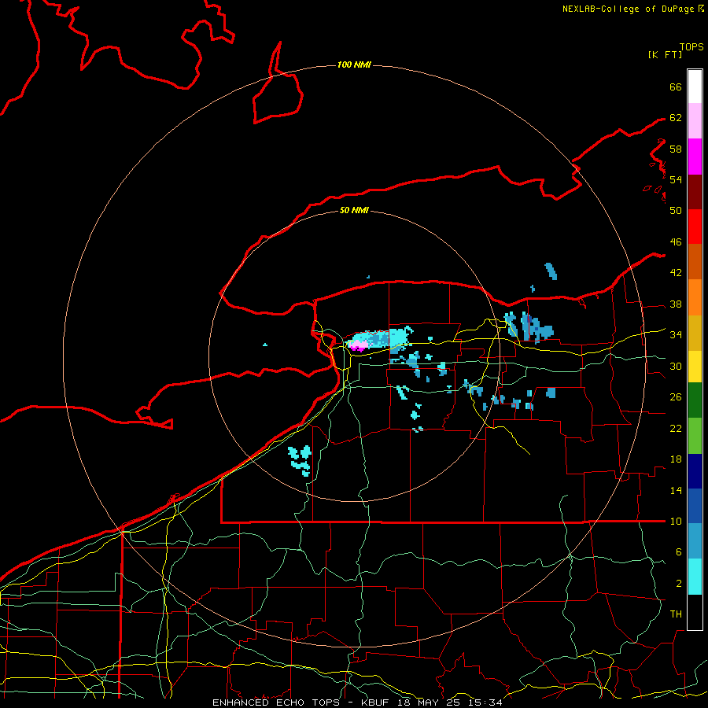Click the medium blue 18 kft swatch
The height and width of the screenshot is (708, 708).
click(x=695, y=506)
